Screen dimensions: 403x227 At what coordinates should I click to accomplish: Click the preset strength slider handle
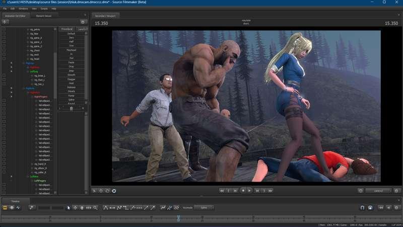point(72,108)
